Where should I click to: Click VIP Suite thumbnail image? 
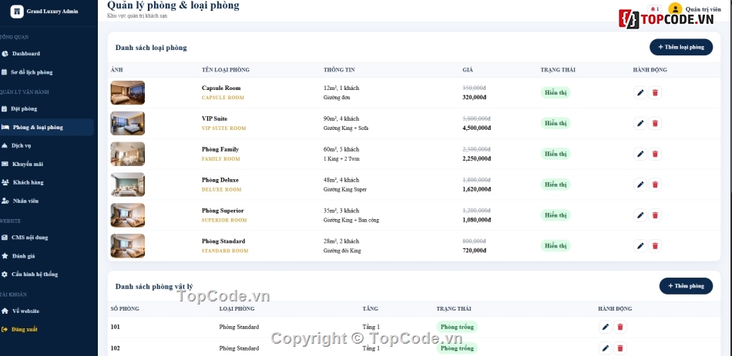(127, 124)
